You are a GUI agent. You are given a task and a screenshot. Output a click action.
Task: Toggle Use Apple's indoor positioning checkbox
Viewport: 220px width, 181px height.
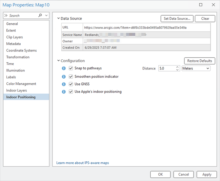tap(71, 92)
